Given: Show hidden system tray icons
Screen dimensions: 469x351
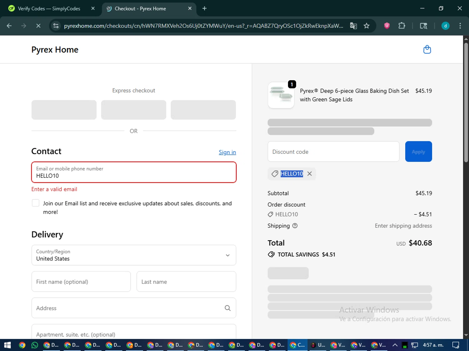Looking at the screenshot, I should (395, 345).
